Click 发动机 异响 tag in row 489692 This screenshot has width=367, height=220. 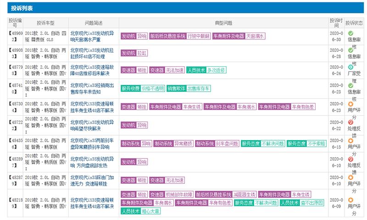pos(134,36)
